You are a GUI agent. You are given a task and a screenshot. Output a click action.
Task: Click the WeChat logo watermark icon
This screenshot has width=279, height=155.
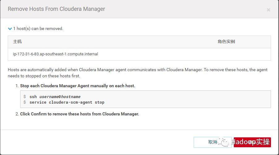pyautogui.click(x=224, y=142)
